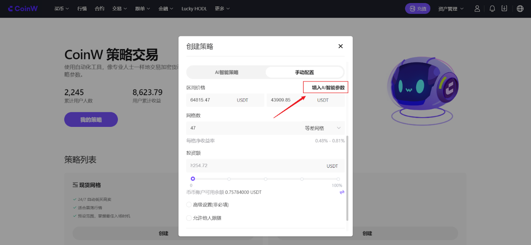Viewport: 531px width, 245px height.
Task: Enable 高级设置(非必填) option
Action: pyautogui.click(x=189, y=205)
